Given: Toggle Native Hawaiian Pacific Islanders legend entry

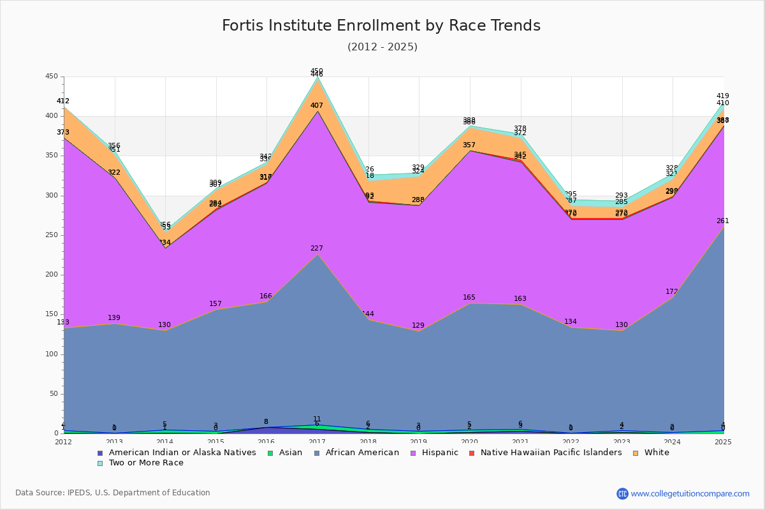Looking at the screenshot, I should click(545, 453).
